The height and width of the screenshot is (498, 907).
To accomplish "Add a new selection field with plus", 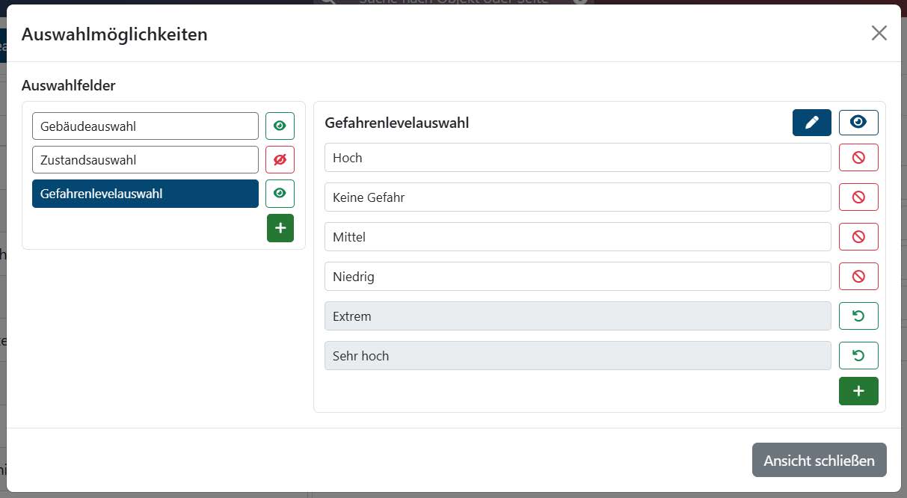I will click(280, 228).
